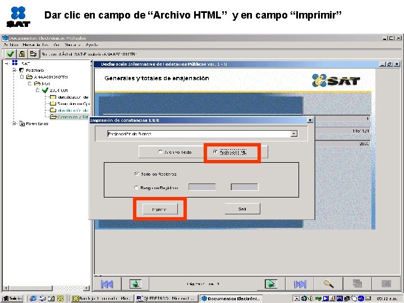The height and width of the screenshot is (303, 404).
Task: Collapse the Fedatario tree node
Action: click(x=14, y=70)
